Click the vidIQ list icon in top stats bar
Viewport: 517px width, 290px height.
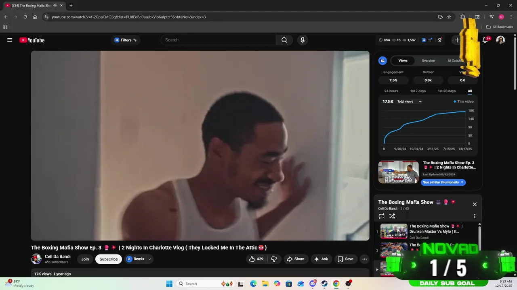431,40
